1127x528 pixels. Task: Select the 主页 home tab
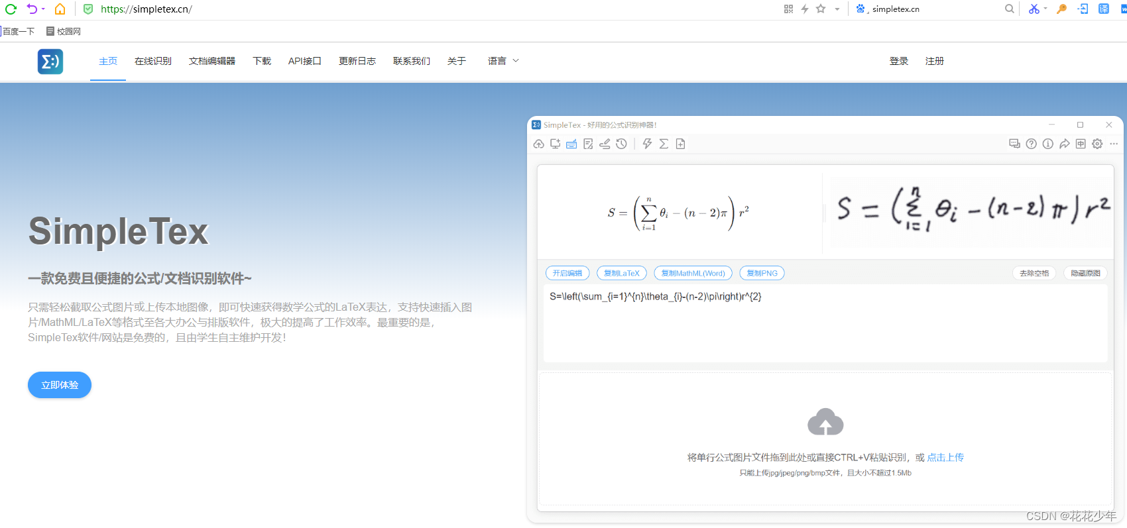[x=108, y=61]
